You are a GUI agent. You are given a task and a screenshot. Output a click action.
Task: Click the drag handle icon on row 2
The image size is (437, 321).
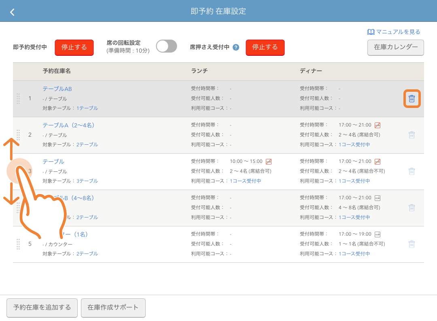click(x=18, y=135)
